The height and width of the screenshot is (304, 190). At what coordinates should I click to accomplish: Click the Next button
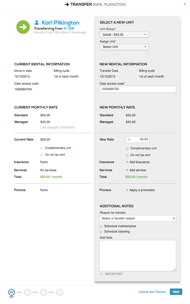coord(176,292)
